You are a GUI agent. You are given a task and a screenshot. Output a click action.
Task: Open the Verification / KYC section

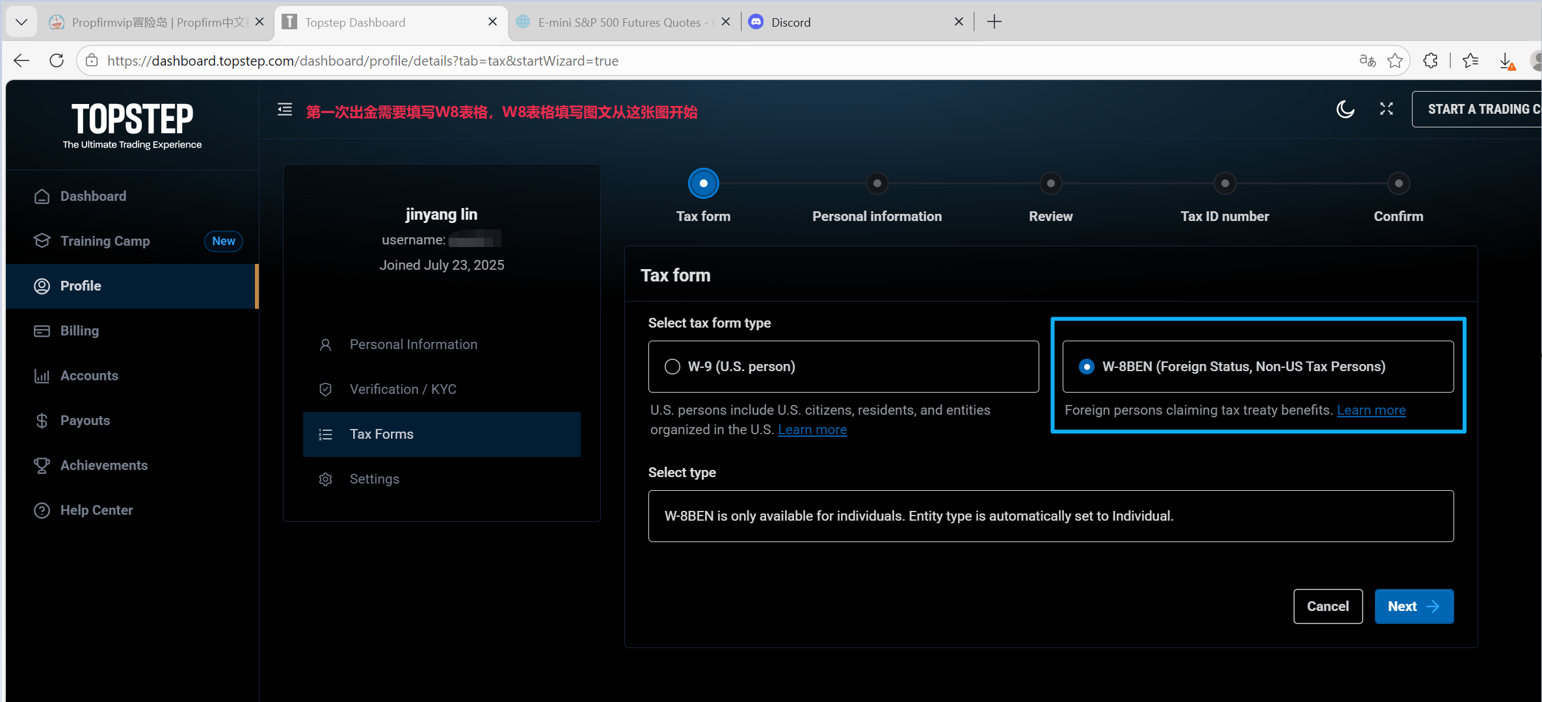[442, 389]
